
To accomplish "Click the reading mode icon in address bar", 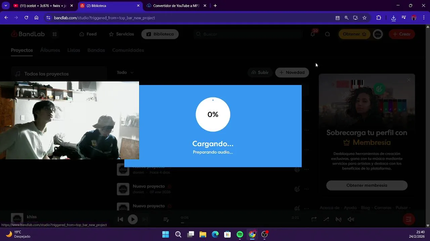I will [x=338, y=18].
